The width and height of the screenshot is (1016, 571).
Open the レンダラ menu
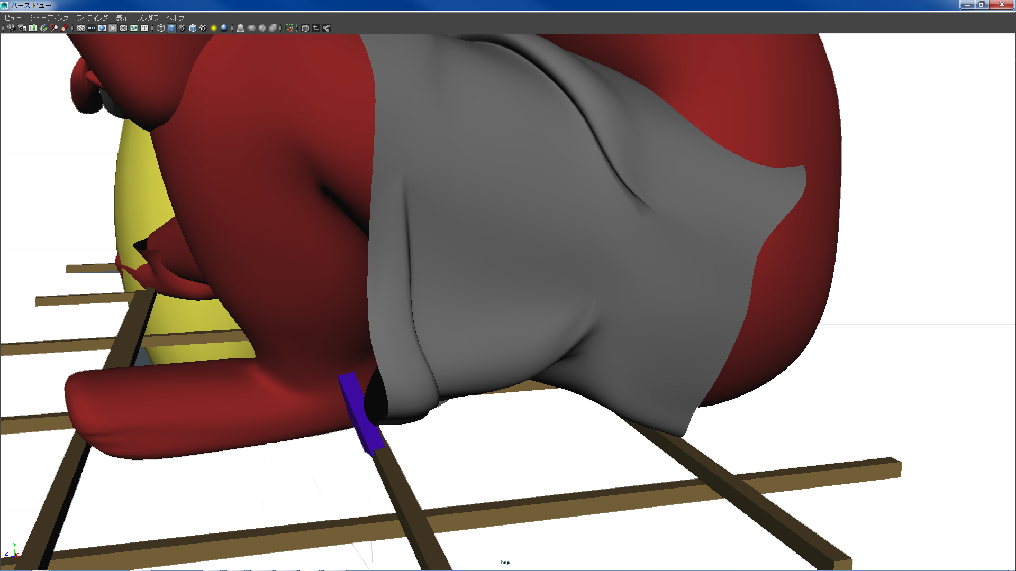click(148, 18)
